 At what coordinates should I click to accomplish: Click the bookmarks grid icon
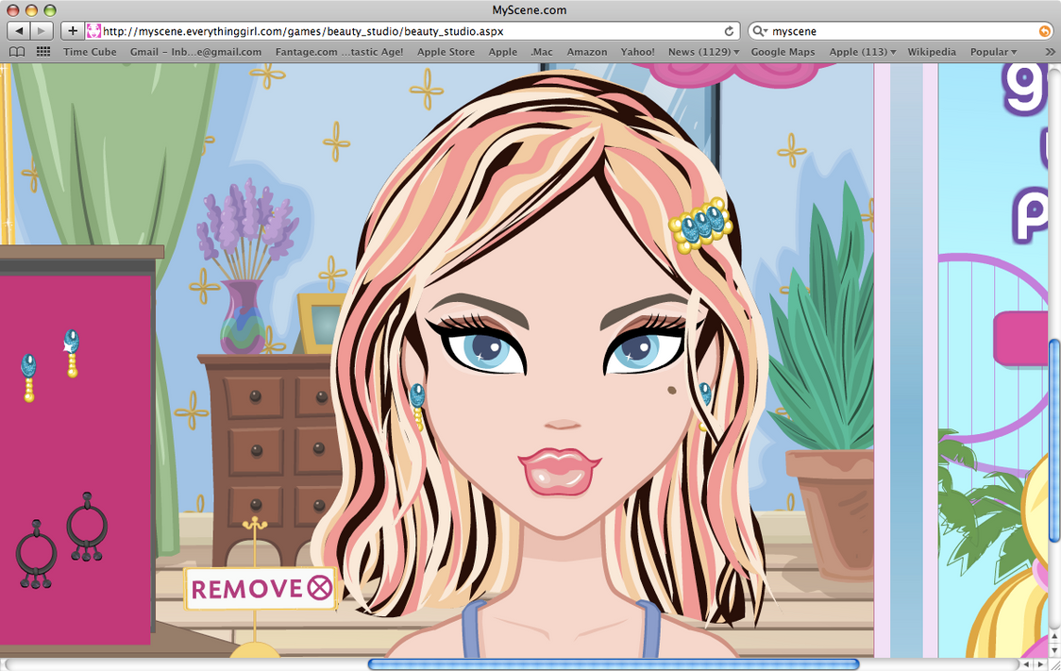click(x=42, y=52)
